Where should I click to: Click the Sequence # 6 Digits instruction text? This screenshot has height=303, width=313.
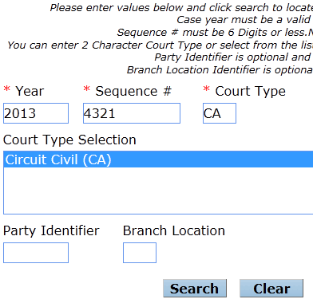tap(215, 33)
